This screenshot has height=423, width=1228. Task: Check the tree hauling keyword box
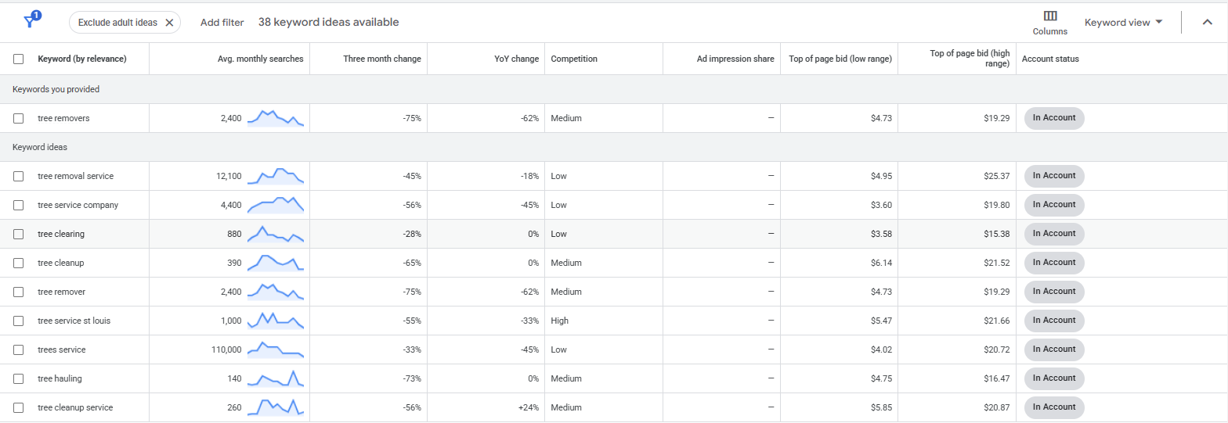19,378
